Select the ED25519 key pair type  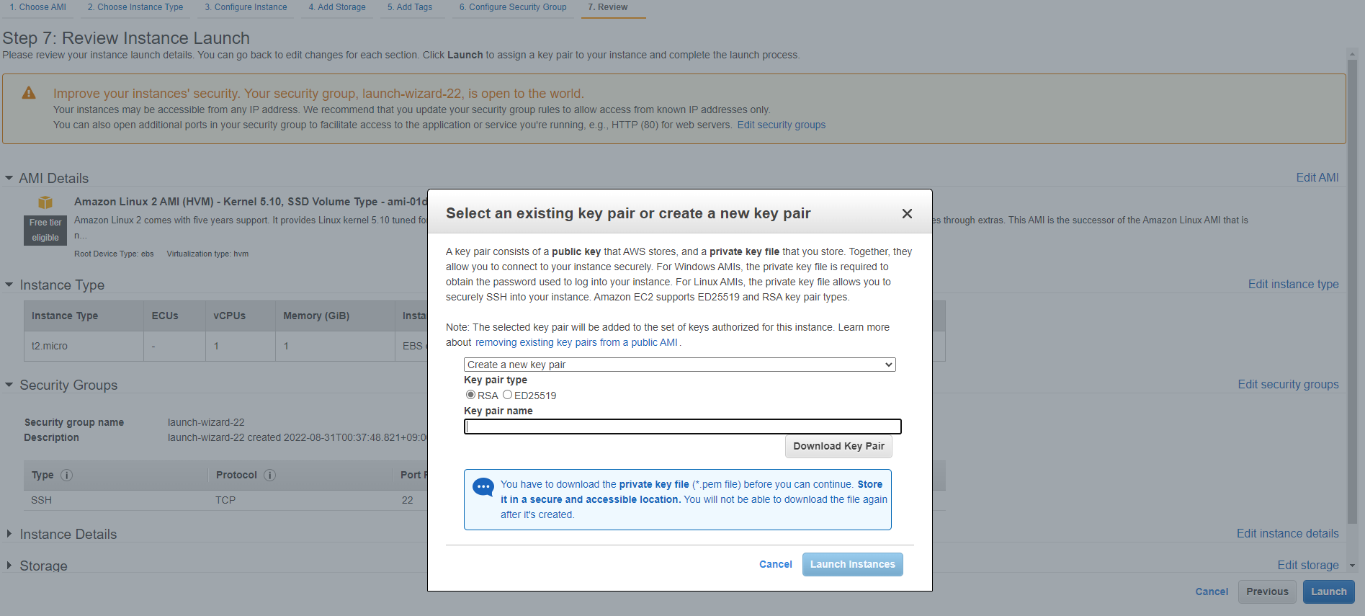507,395
